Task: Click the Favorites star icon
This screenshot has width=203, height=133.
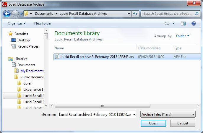Action: [x=10, y=34]
